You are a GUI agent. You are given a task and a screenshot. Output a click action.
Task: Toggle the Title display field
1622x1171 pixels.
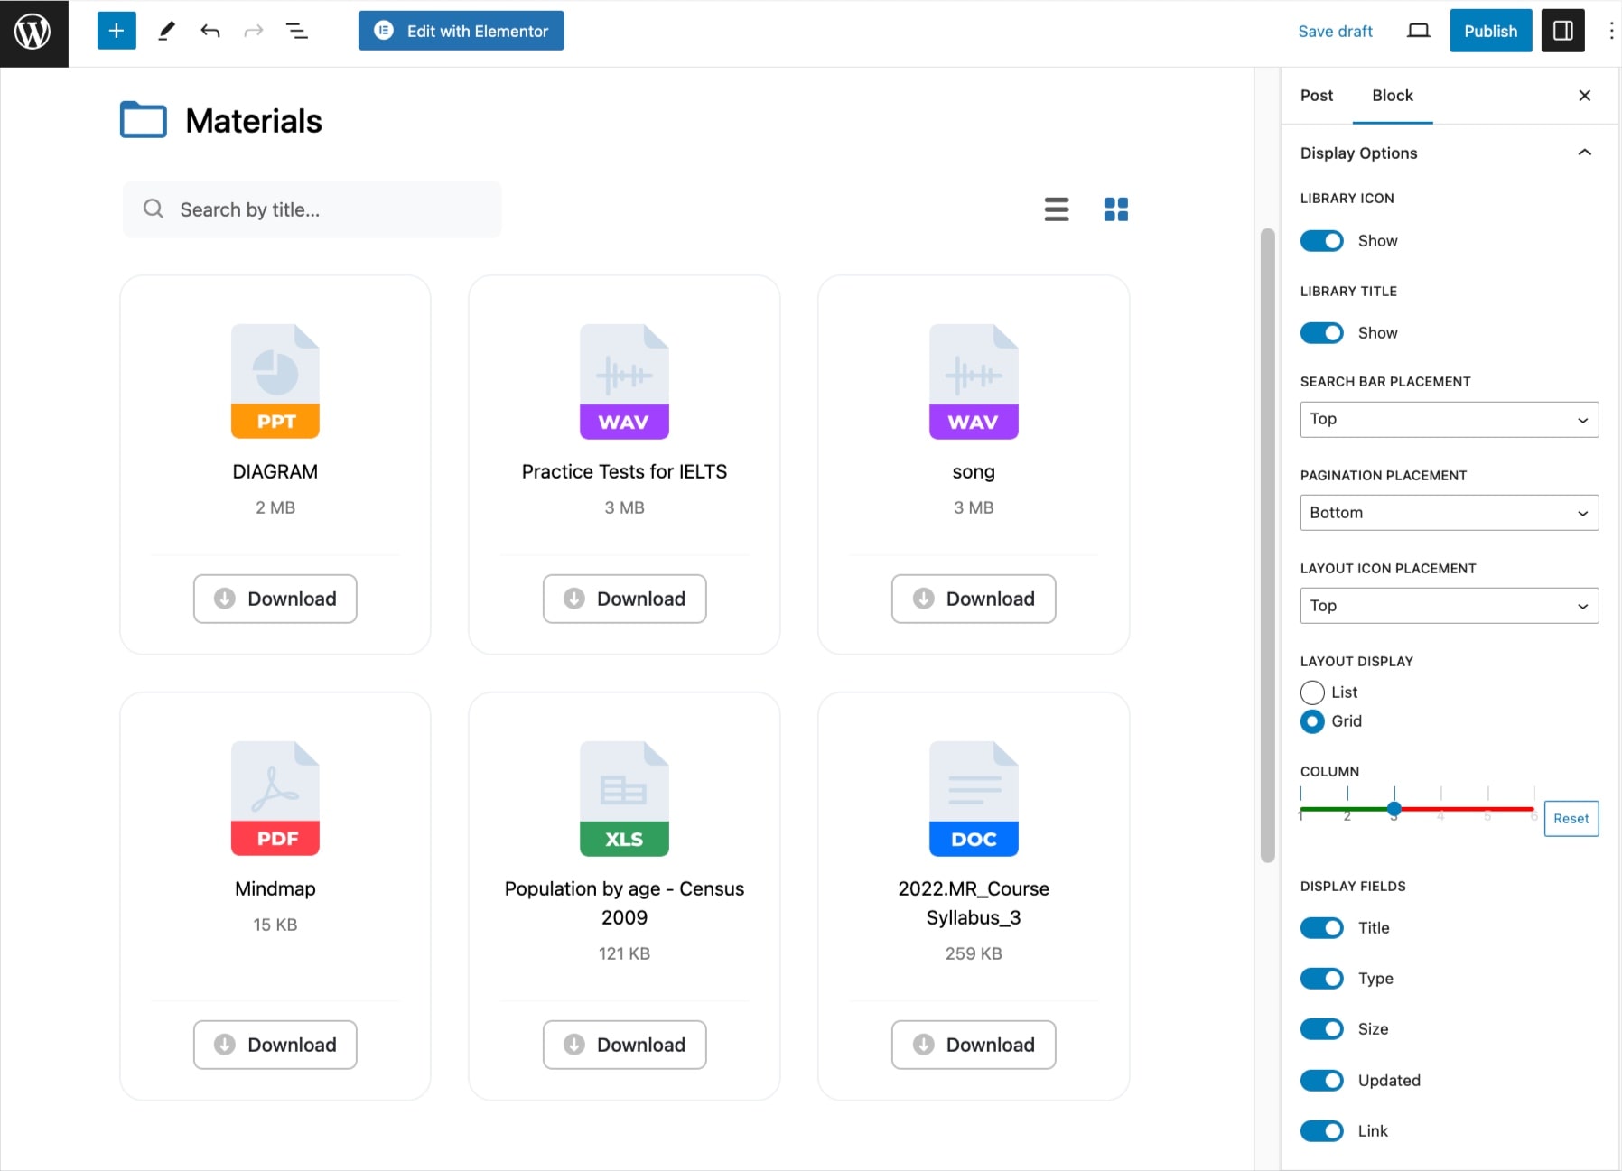1321,928
